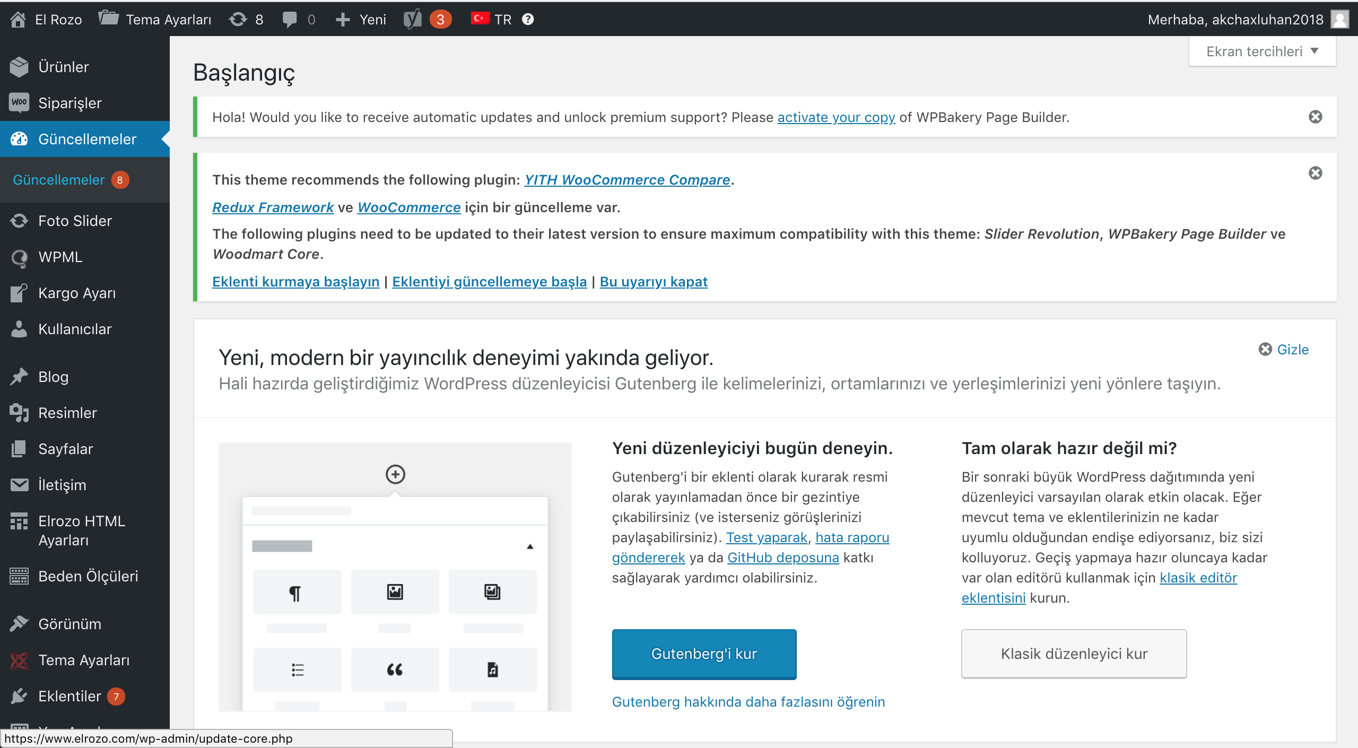Click the user avatar in top bar

1339,20
